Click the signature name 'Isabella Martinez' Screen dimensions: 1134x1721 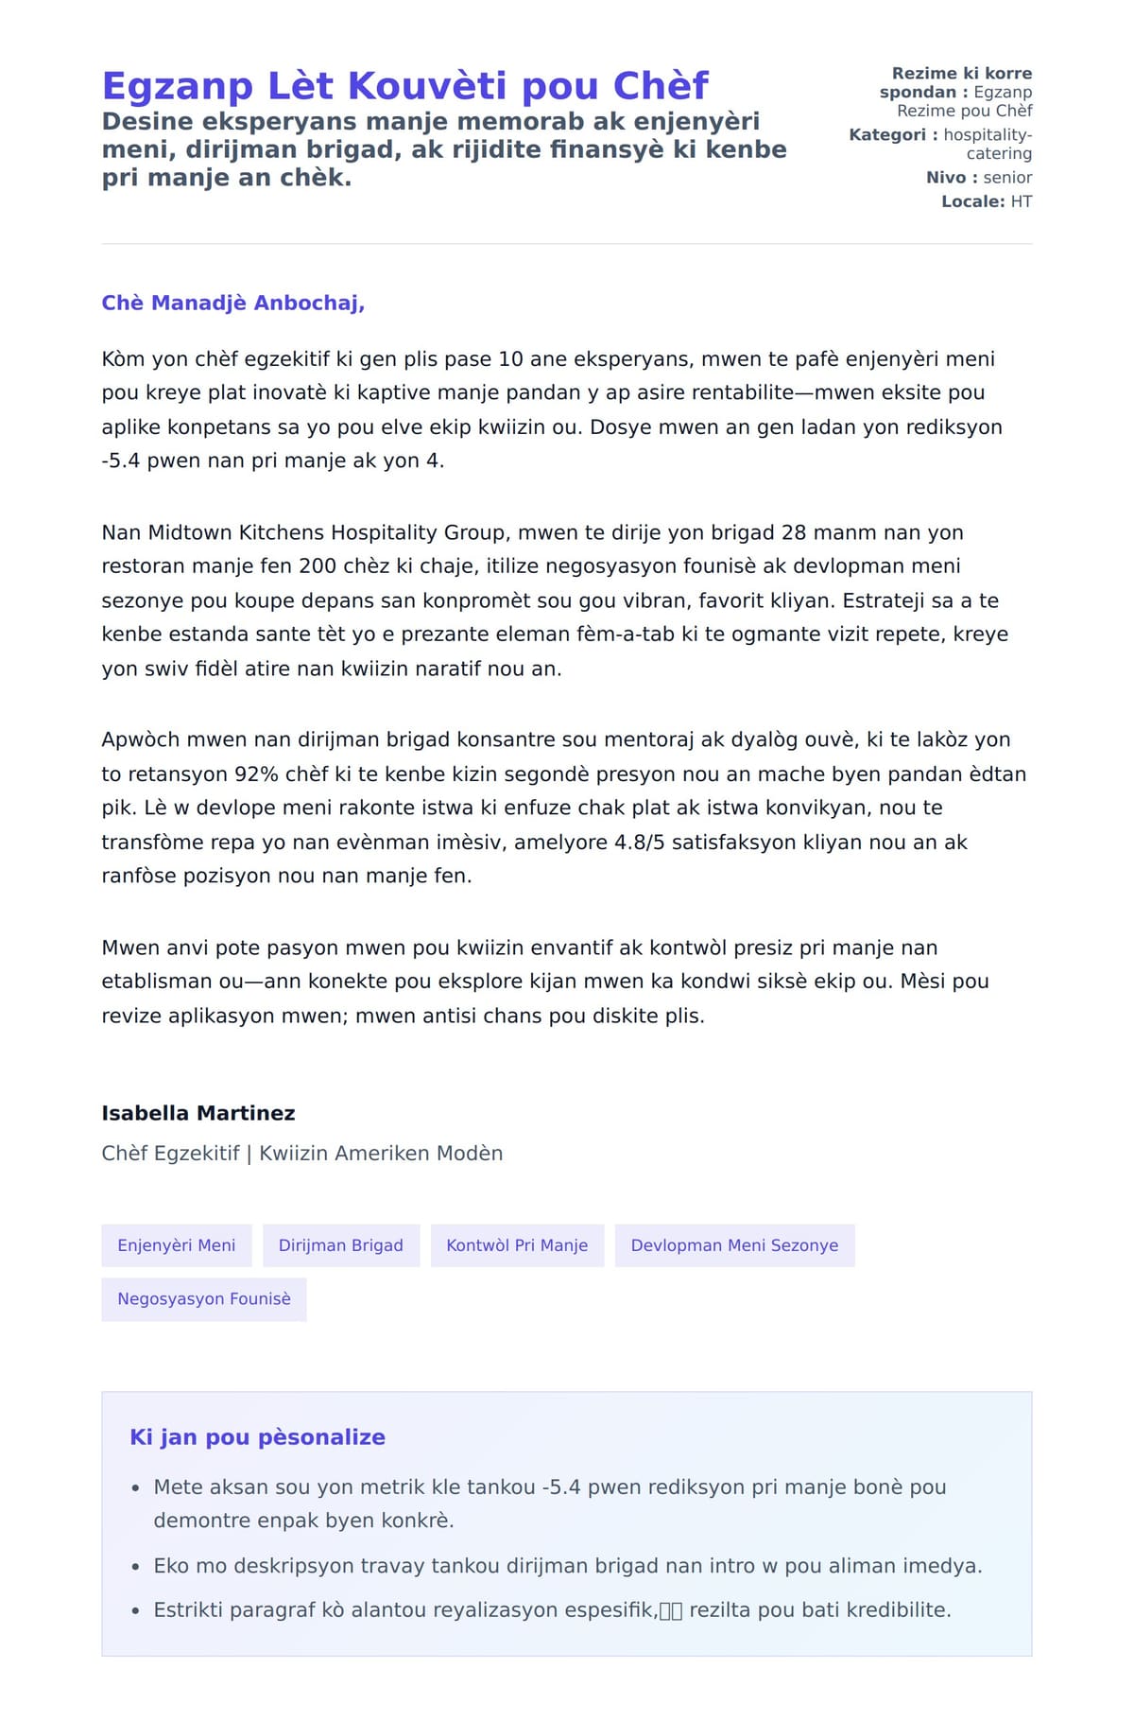point(198,1113)
